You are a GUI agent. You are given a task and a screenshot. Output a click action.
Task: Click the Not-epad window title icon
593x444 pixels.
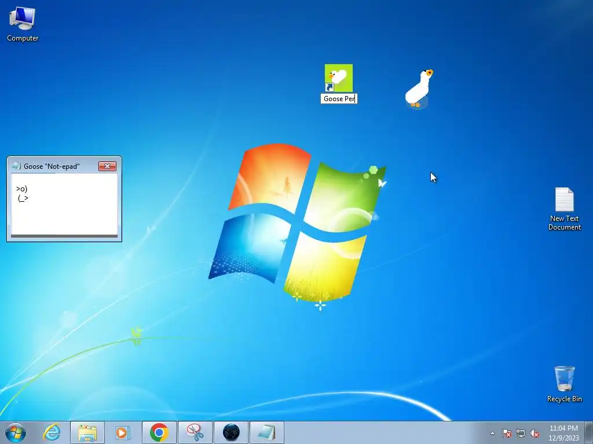pos(17,166)
